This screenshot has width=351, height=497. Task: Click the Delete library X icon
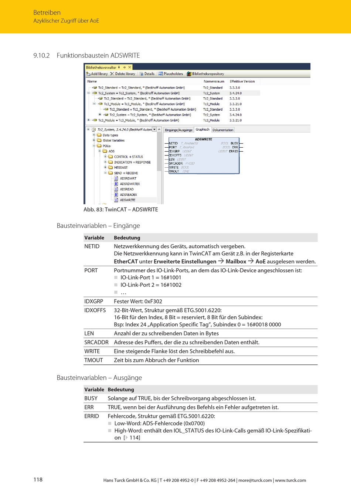tap(112, 74)
